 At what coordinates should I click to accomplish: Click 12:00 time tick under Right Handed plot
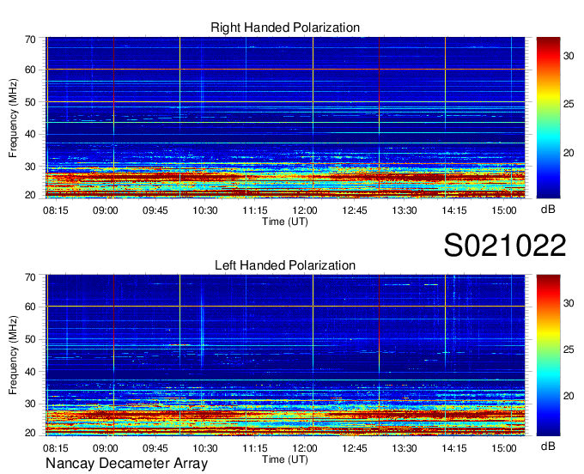[305, 210]
